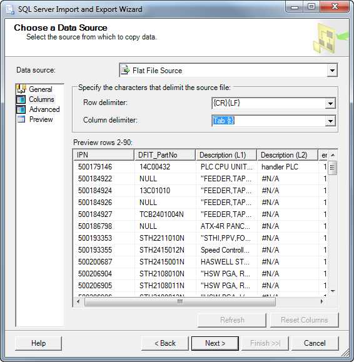Click the Description (L1) column header
Screen dimensions: 354x362
click(x=226, y=155)
